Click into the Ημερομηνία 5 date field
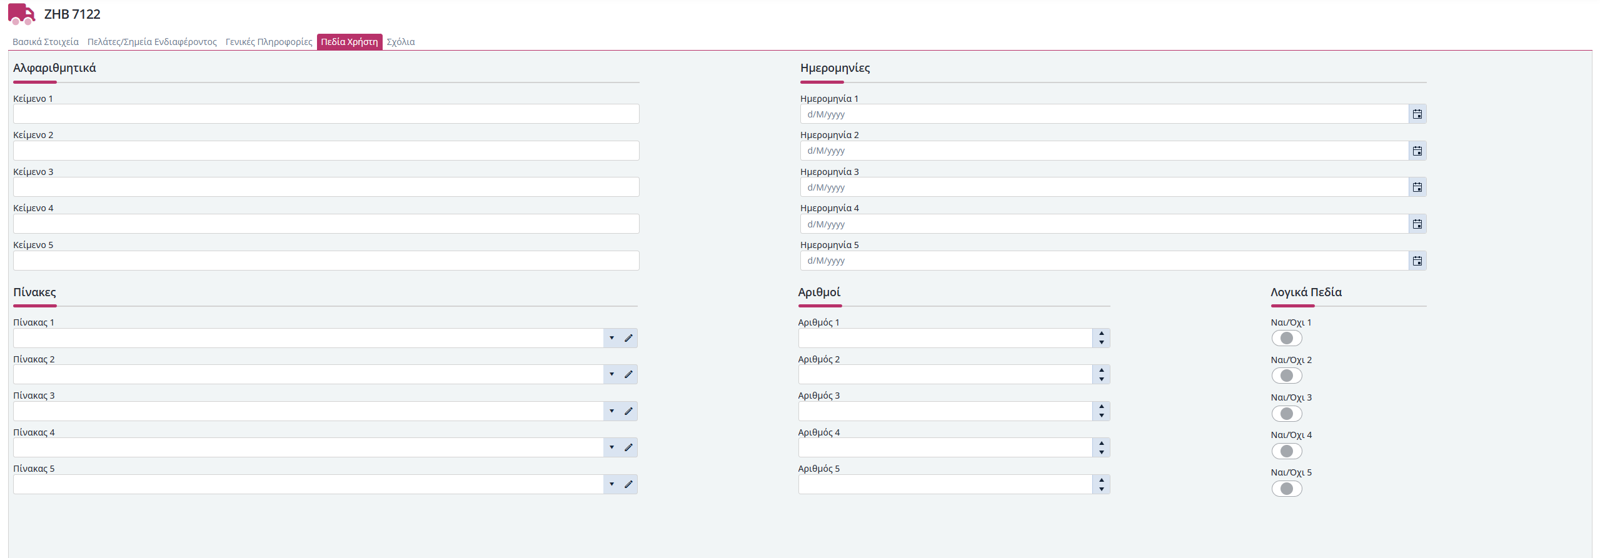Image resolution: width=1600 pixels, height=558 pixels. (x=1104, y=261)
